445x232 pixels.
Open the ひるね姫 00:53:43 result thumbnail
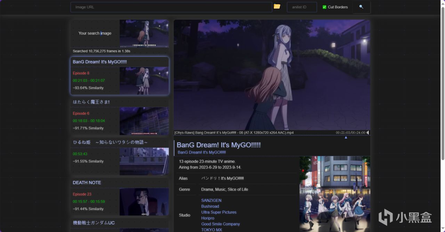[x=144, y=161]
